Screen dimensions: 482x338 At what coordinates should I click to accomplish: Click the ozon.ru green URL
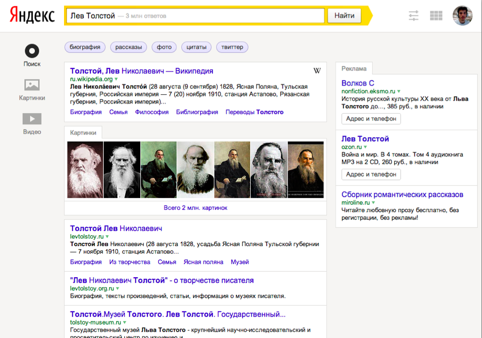[x=352, y=147]
